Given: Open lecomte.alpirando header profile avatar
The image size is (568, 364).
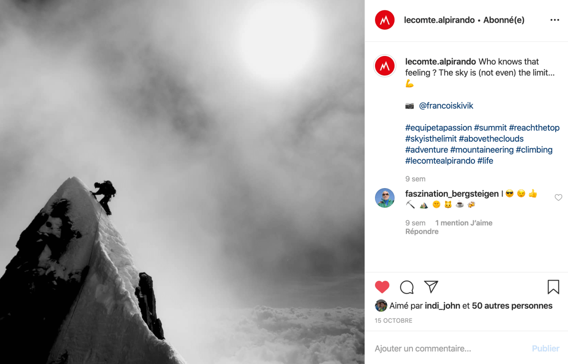Looking at the screenshot, I should click(x=385, y=20).
